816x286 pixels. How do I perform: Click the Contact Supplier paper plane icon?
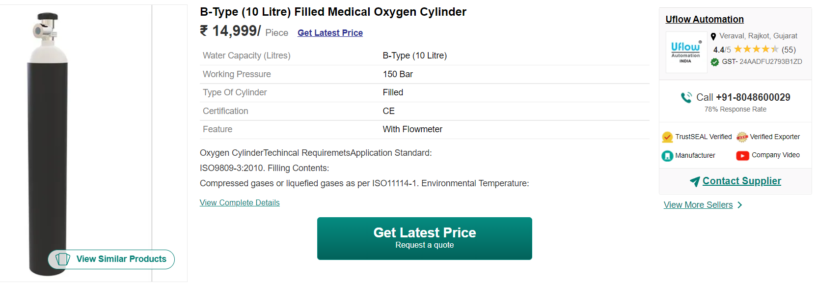[x=695, y=181]
